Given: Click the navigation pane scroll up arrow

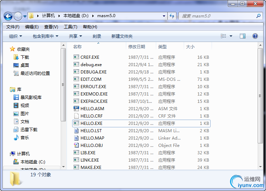Looking at the screenshot, I should click(x=63, y=45).
